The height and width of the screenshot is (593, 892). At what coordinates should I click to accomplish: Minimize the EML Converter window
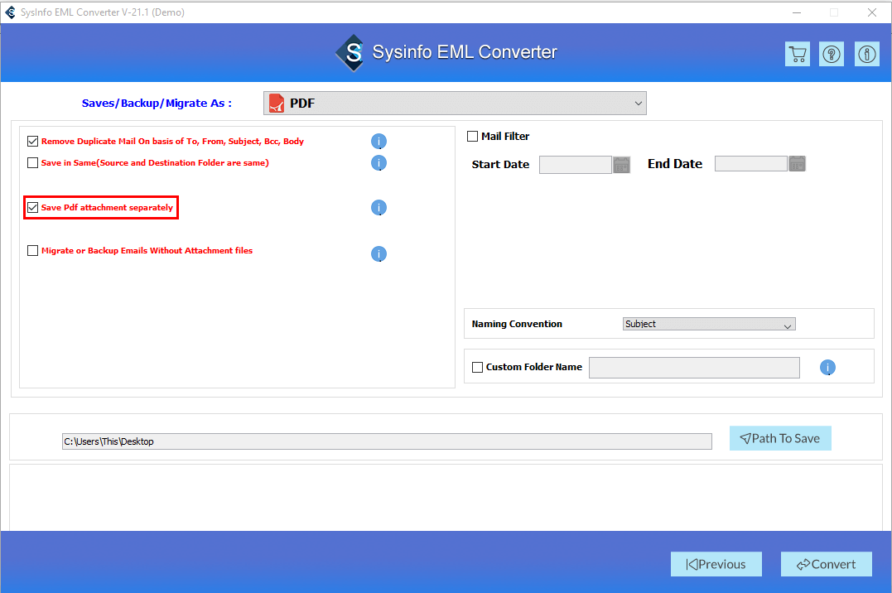(797, 12)
